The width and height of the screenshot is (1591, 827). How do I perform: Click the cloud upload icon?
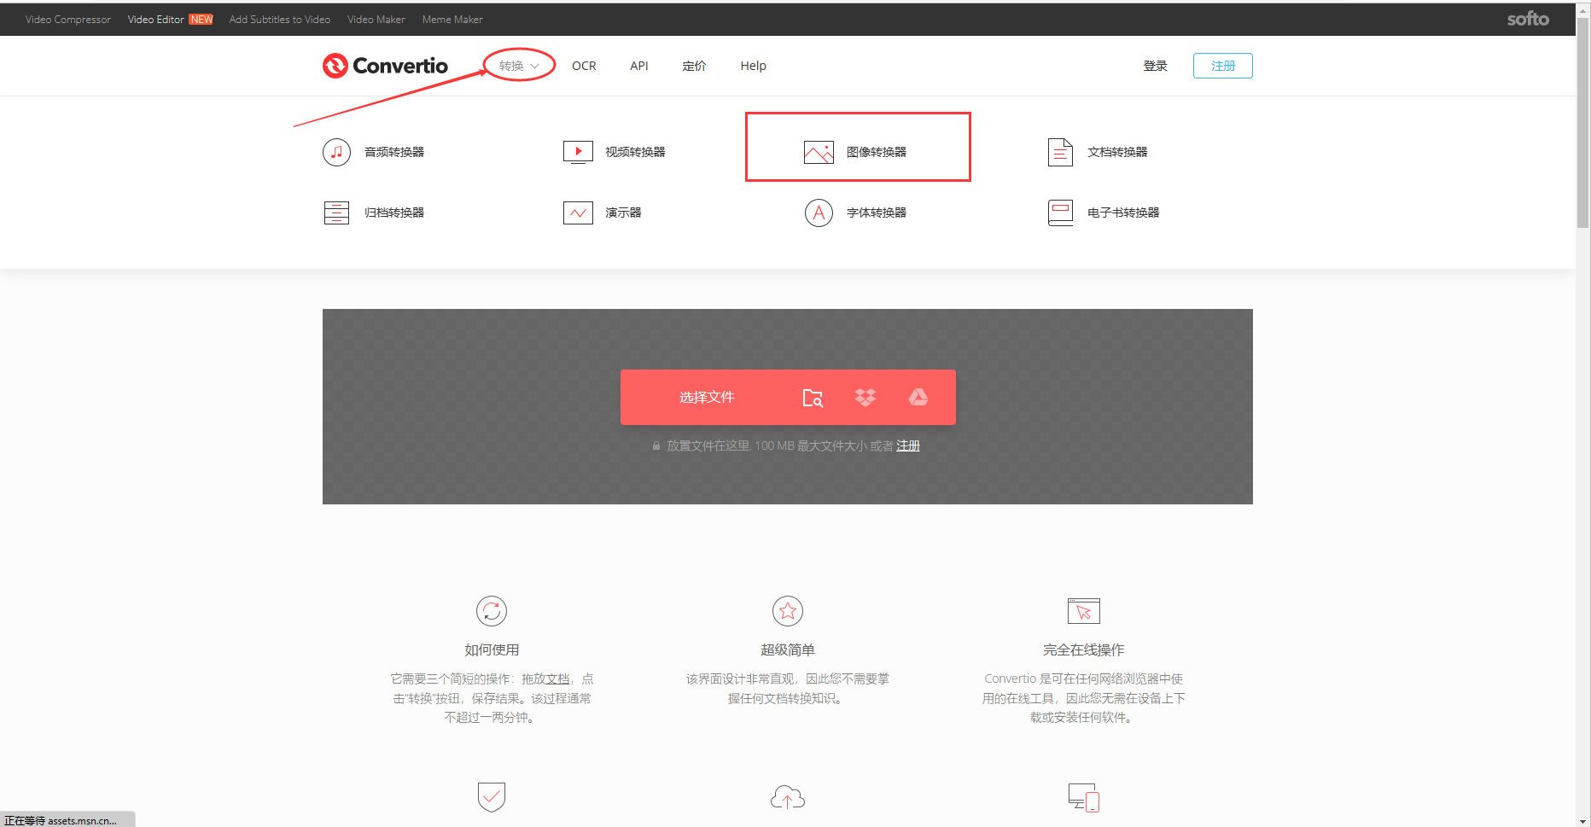(x=788, y=797)
